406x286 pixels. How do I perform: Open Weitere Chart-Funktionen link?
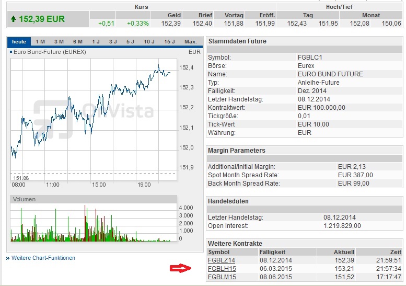(x=43, y=258)
